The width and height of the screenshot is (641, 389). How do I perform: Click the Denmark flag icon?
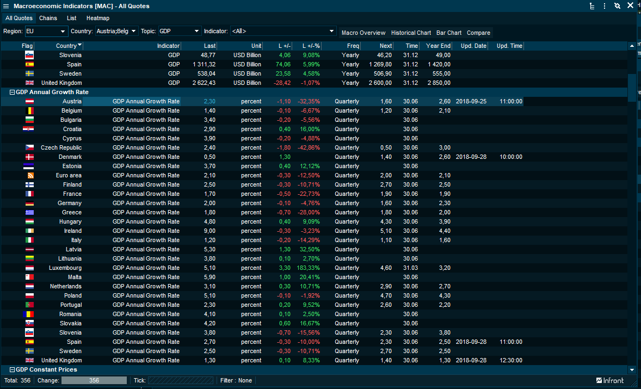[29, 157]
